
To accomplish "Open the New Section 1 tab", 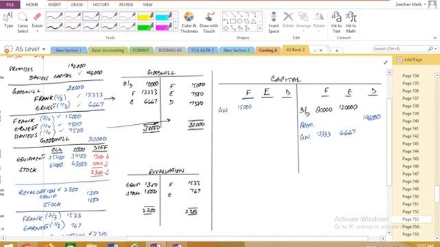I will (x=69, y=50).
